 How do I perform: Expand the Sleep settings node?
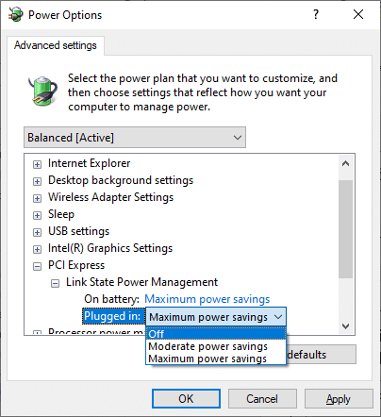coord(37,215)
